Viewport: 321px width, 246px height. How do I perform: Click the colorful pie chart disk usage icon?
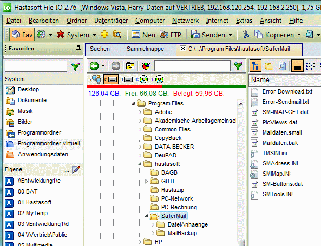tap(146, 66)
